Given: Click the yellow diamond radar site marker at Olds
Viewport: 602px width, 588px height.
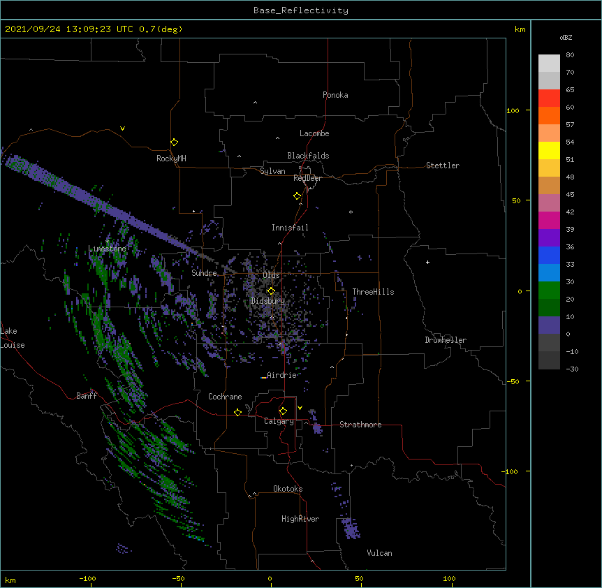Looking at the screenshot, I should [x=271, y=291].
